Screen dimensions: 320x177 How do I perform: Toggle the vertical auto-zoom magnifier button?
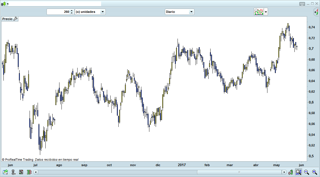tap(298, 172)
